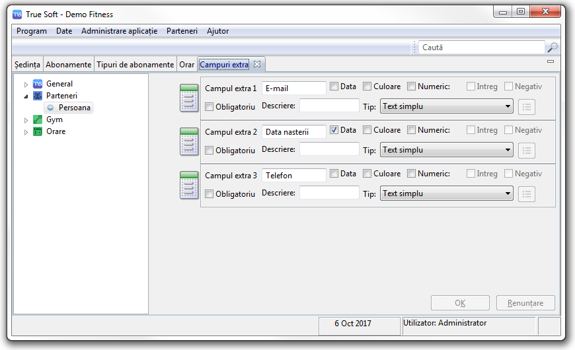Click the list button next to first Tip dropdown
Image resolution: width=575 pixels, height=350 pixels.
(527, 107)
